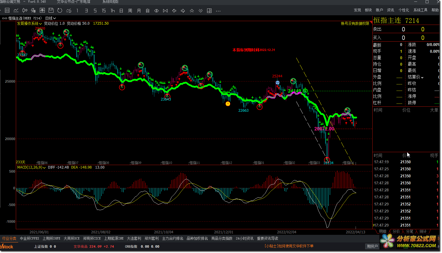Click the 文华商品 224.09 index in status bar
442x253 pixels.
[x=93, y=247]
